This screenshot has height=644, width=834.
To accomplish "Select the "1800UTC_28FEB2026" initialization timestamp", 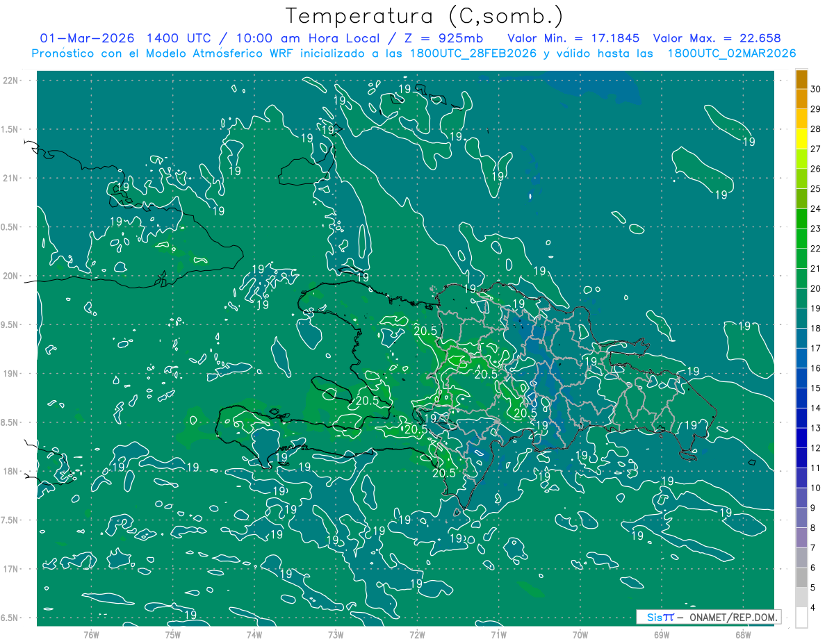I will tap(472, 53).
